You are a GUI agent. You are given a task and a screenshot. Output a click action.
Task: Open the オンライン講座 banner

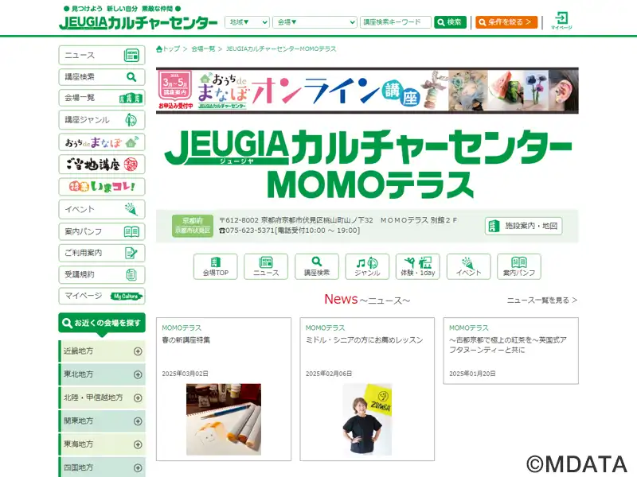pos(367,91)
